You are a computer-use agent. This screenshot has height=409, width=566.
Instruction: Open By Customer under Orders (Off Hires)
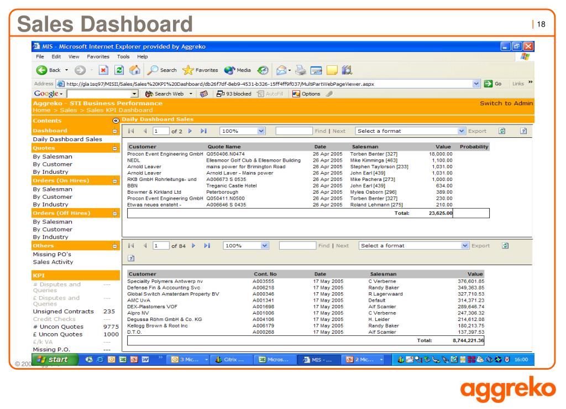53,230
